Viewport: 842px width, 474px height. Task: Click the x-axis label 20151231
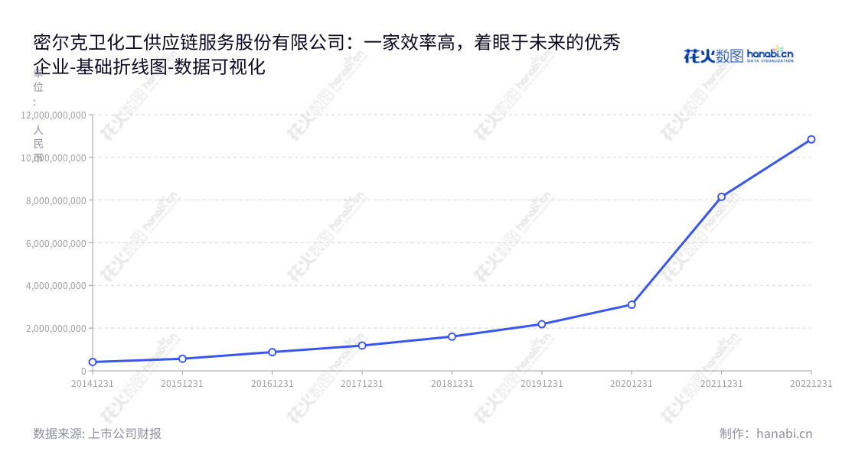click(x=183, y=383)
